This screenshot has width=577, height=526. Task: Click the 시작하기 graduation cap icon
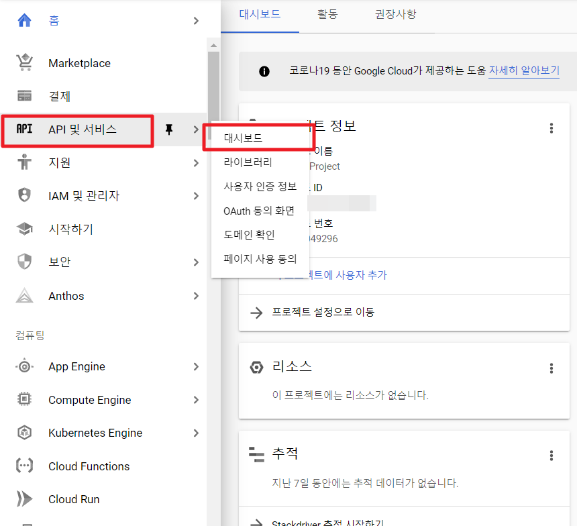coord(25,229)
